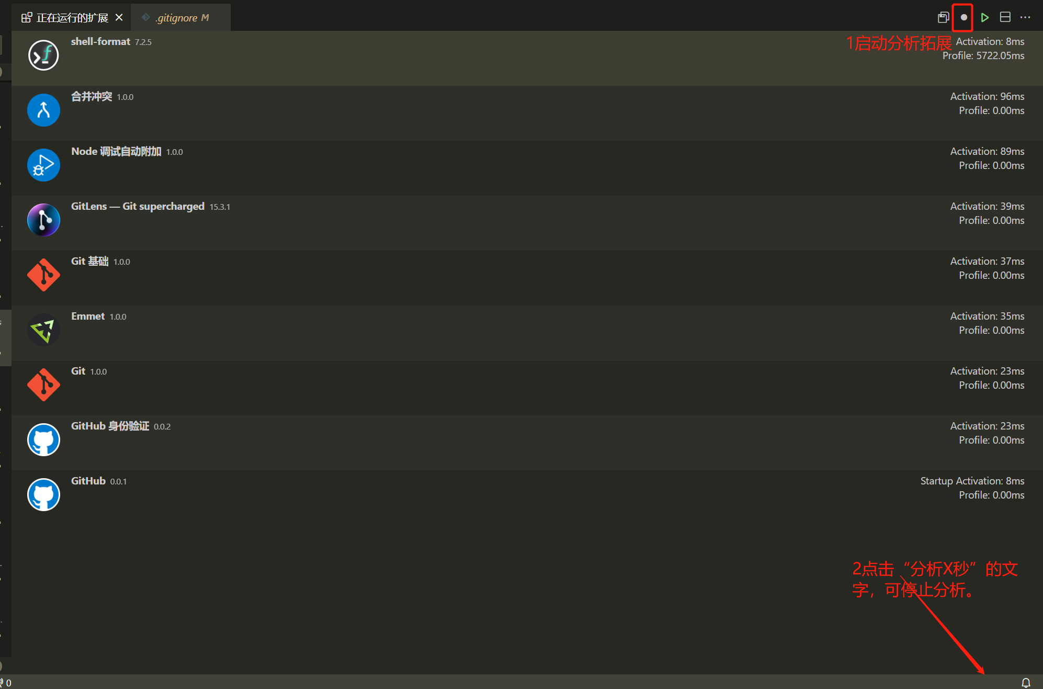Image resolution: width=1043 pixels, height=689 pixels.
Task: Click the Emmet extension icon
Action: pos(43,330)
